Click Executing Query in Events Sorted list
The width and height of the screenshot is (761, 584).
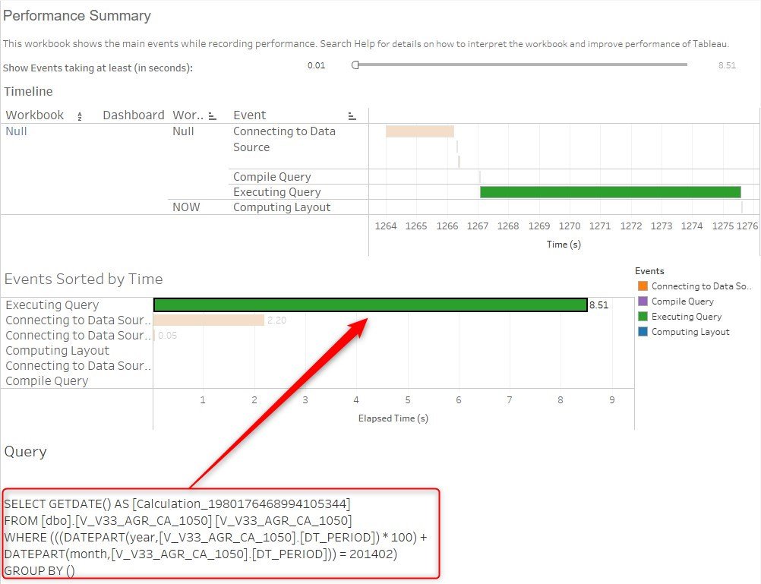pyautogui.click(x=52, y=305)
